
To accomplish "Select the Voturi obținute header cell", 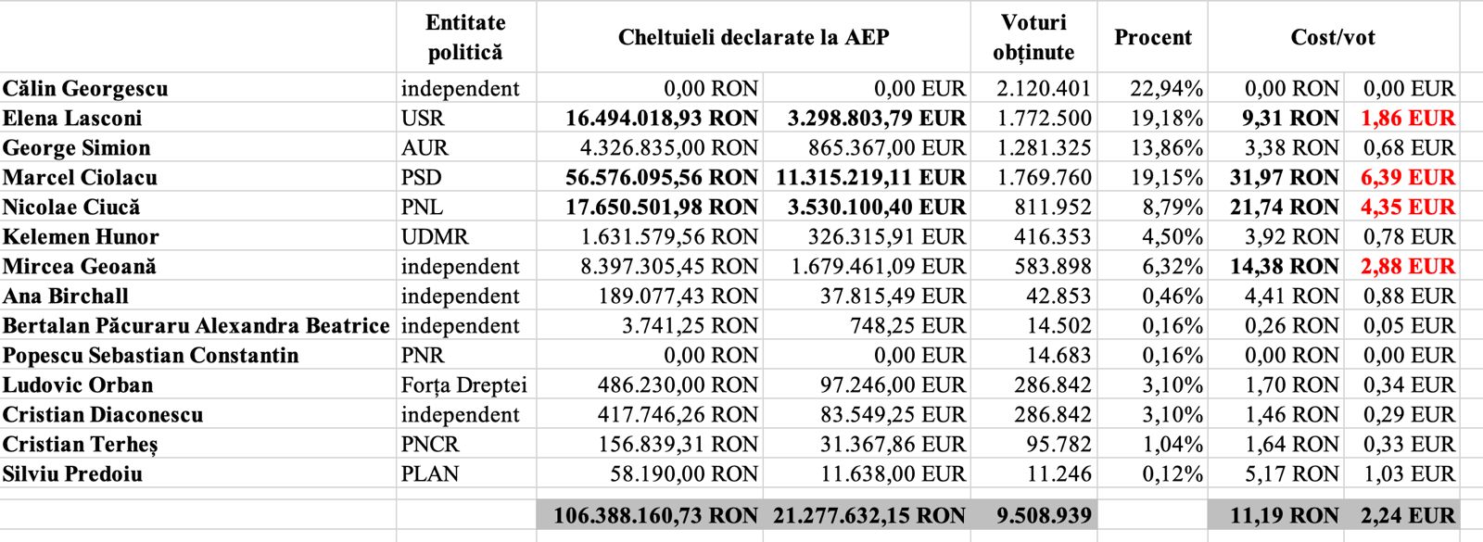I will click(x=1033, y=37).
